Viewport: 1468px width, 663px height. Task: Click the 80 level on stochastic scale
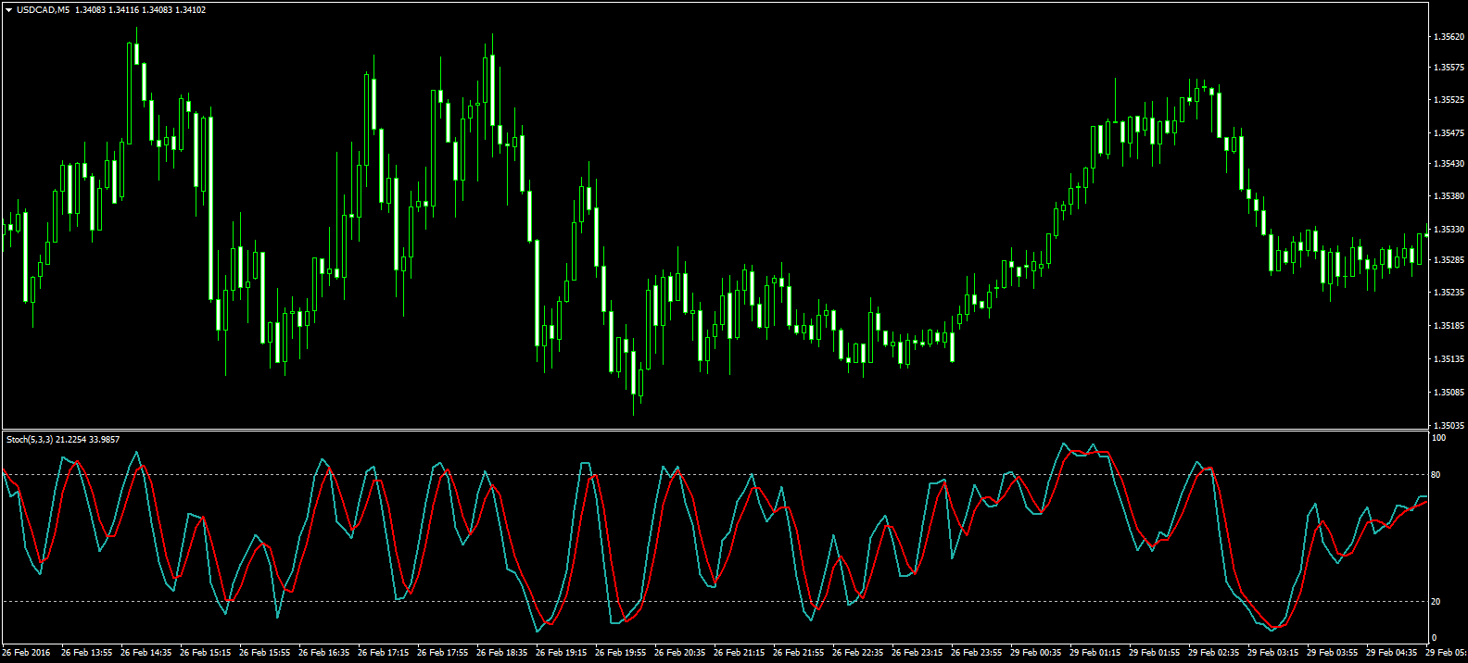(1436, 475)
